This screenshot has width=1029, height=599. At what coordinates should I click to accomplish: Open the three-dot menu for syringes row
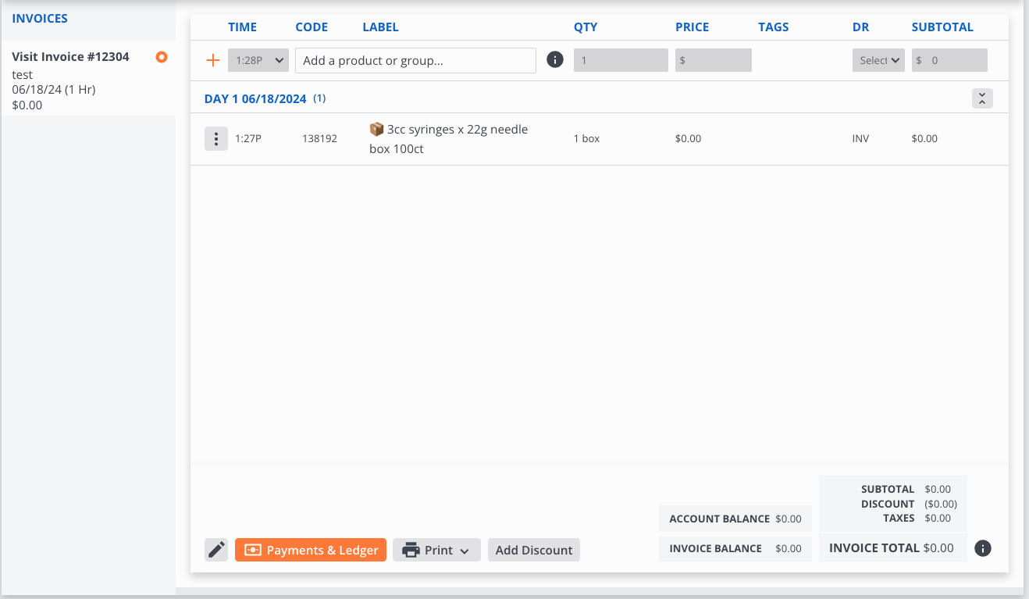[216, 139]
